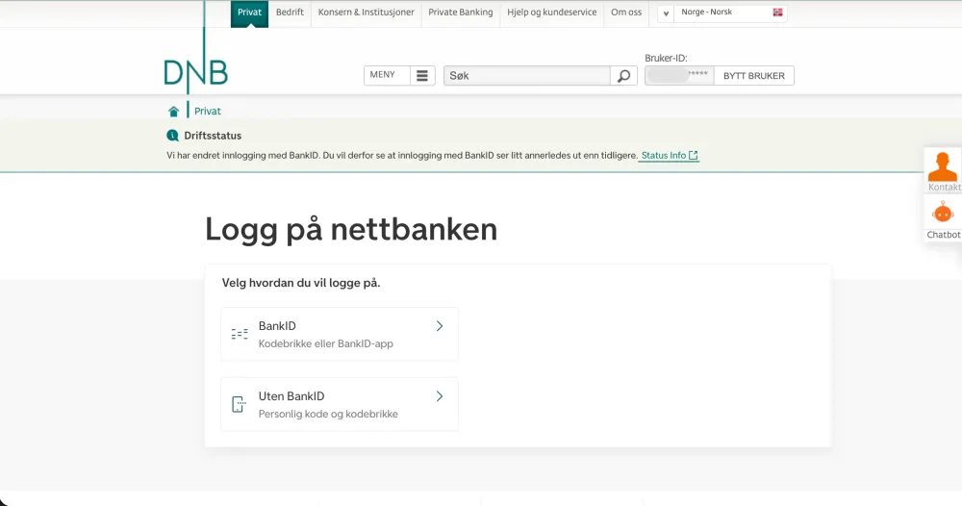Screen dimensions: 962x506
Task: Click the Privat breadcrumb link
Action: (x=208, y=112)
